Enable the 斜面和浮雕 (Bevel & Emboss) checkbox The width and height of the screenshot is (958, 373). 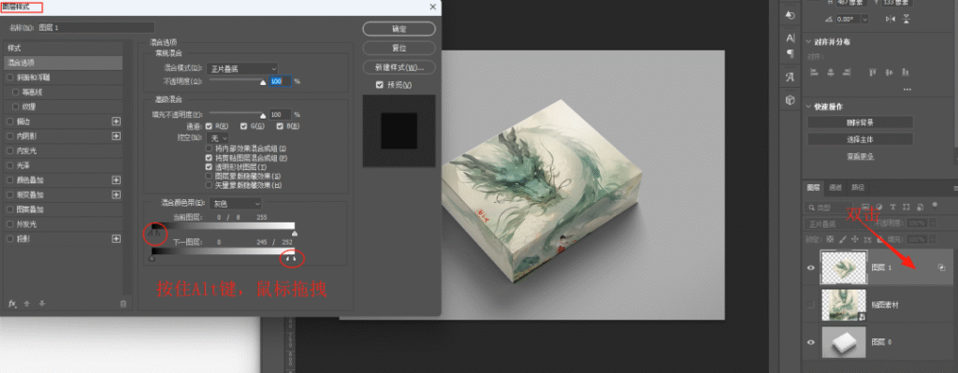[x=9, y=78]
